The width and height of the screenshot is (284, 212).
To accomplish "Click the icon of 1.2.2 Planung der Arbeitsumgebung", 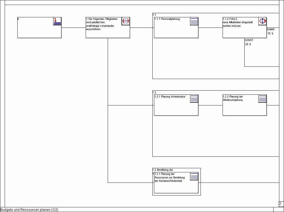I will click(263, 99).
